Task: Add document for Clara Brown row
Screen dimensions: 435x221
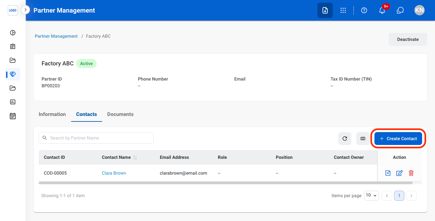Action: 388,173
